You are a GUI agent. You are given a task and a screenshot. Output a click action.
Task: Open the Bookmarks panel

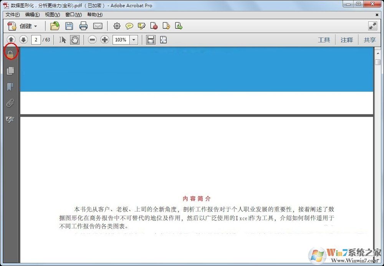(x=10, y=87)
